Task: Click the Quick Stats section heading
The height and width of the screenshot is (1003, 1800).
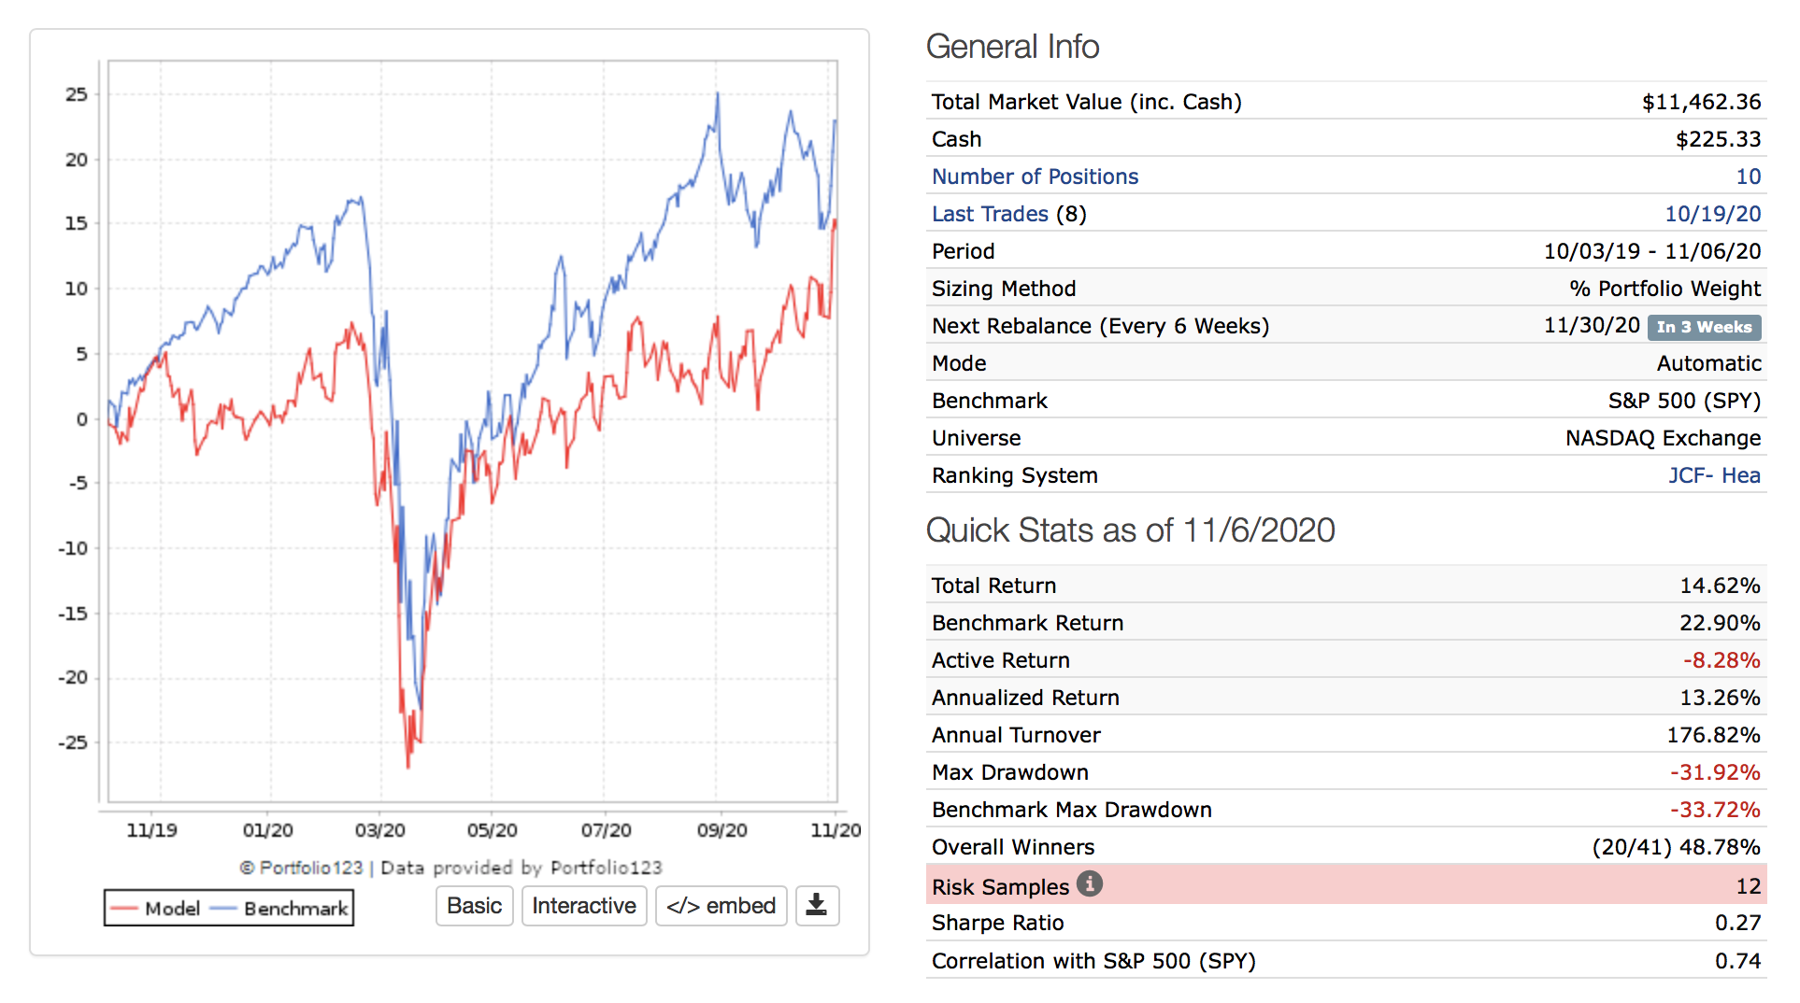Action: coord(1130,530)
